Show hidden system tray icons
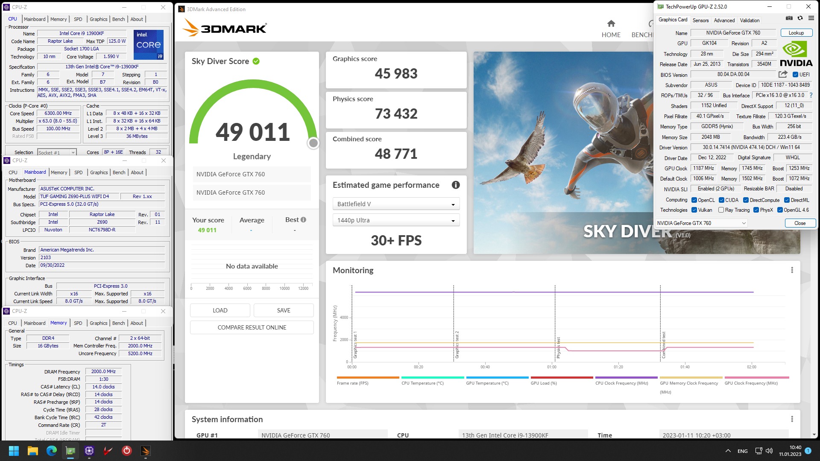Image resolution: width=820 pixels, height=461 pixels. pyautogui.click(x=728, y=451)
